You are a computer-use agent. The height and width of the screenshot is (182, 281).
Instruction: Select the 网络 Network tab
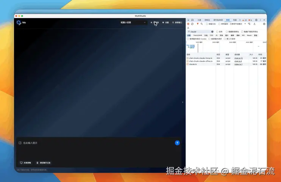coord(228,20)
